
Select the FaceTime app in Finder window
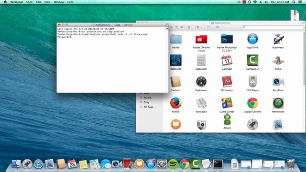tap(278, 82)
